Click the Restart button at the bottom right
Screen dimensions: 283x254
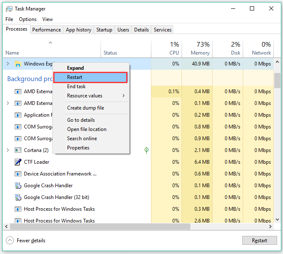(x=260, y=241)
